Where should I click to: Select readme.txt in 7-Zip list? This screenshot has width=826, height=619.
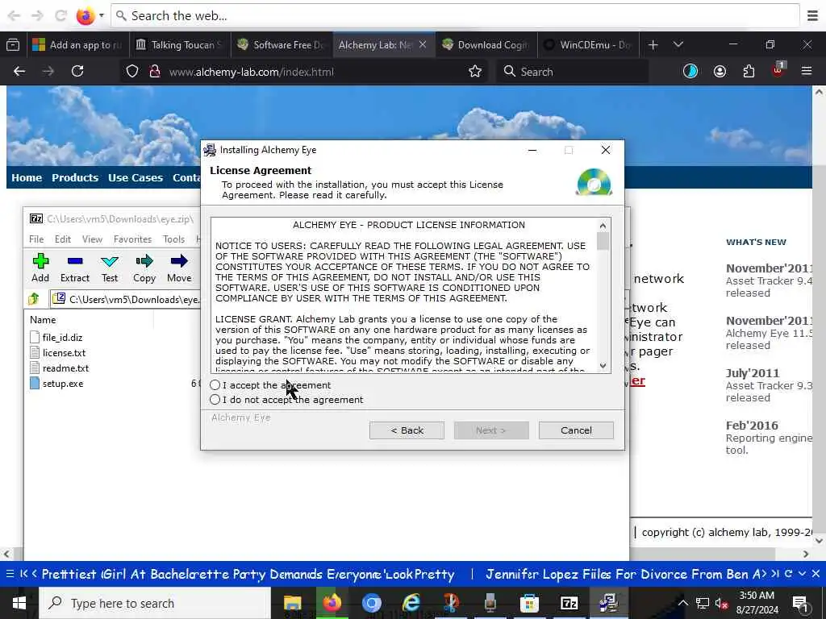pos(65,368)
